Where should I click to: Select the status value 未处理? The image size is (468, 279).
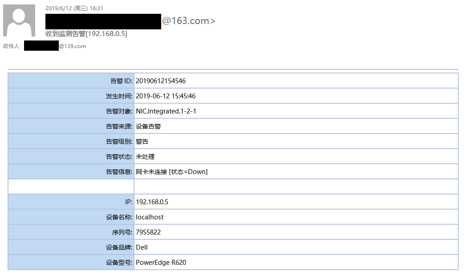click(145, 157)
